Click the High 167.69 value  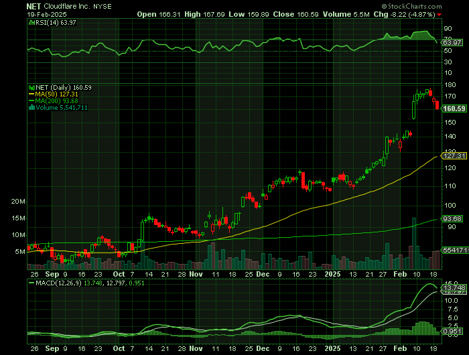point(204,14)
